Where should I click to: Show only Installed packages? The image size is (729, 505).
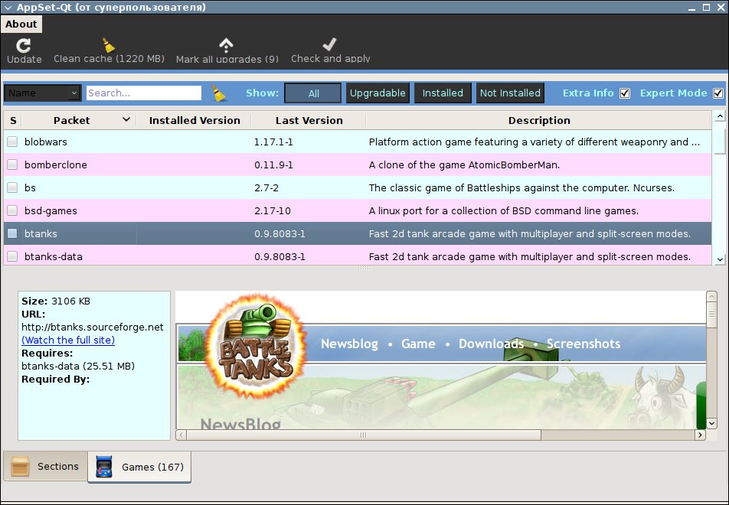443,93
